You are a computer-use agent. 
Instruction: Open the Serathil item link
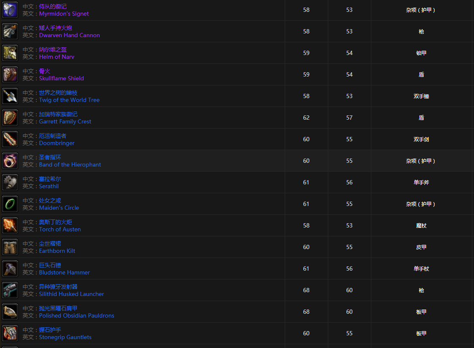point(49,186)
